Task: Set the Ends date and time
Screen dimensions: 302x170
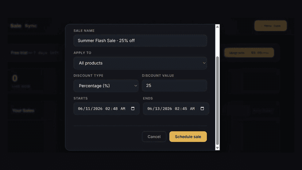Action: pos(176,109)
